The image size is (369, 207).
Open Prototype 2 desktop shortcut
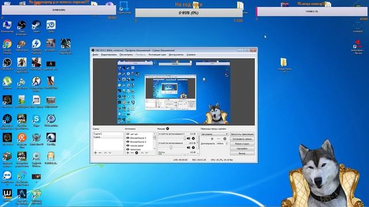coord(36,64)
